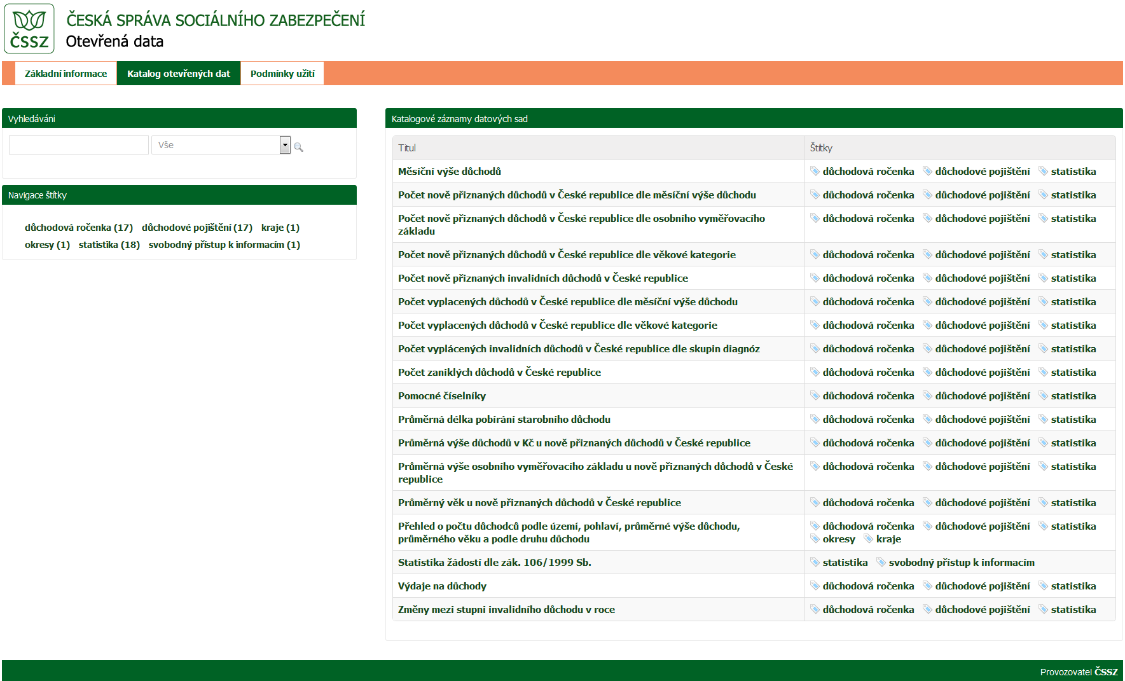Click statistika tag in Průměrná délka pobírání row
The height and width of the screenshot is (681, 1125).
tap(1073, 419)
